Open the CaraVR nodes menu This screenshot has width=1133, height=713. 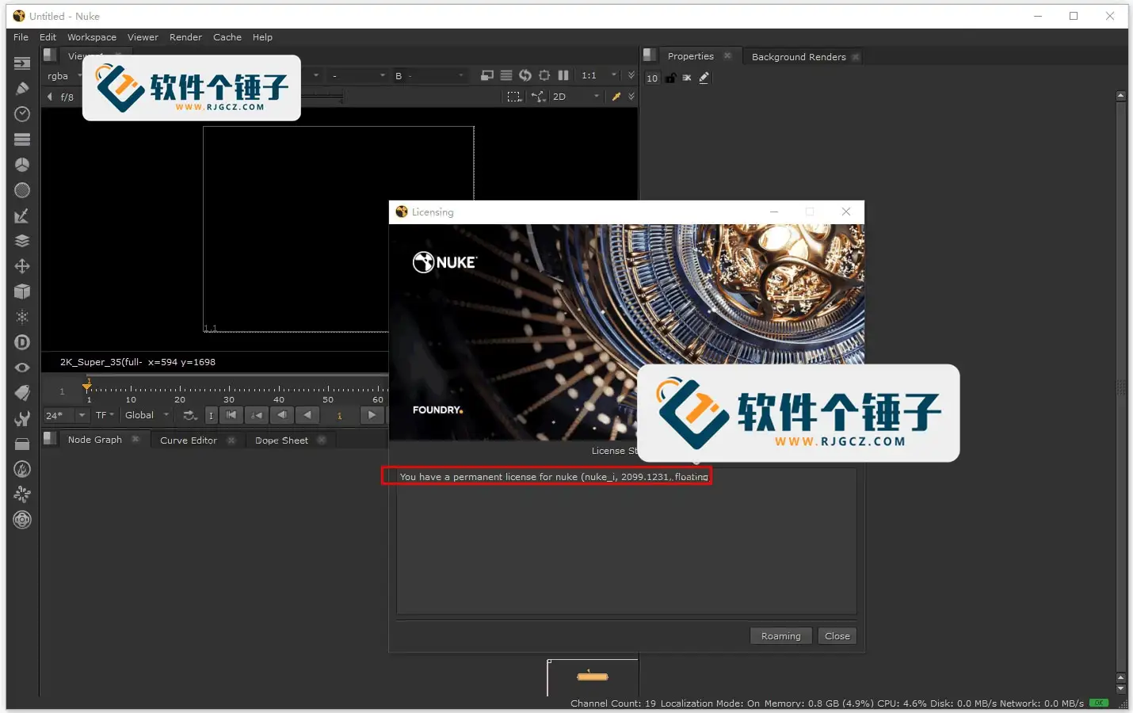(22, 520)
